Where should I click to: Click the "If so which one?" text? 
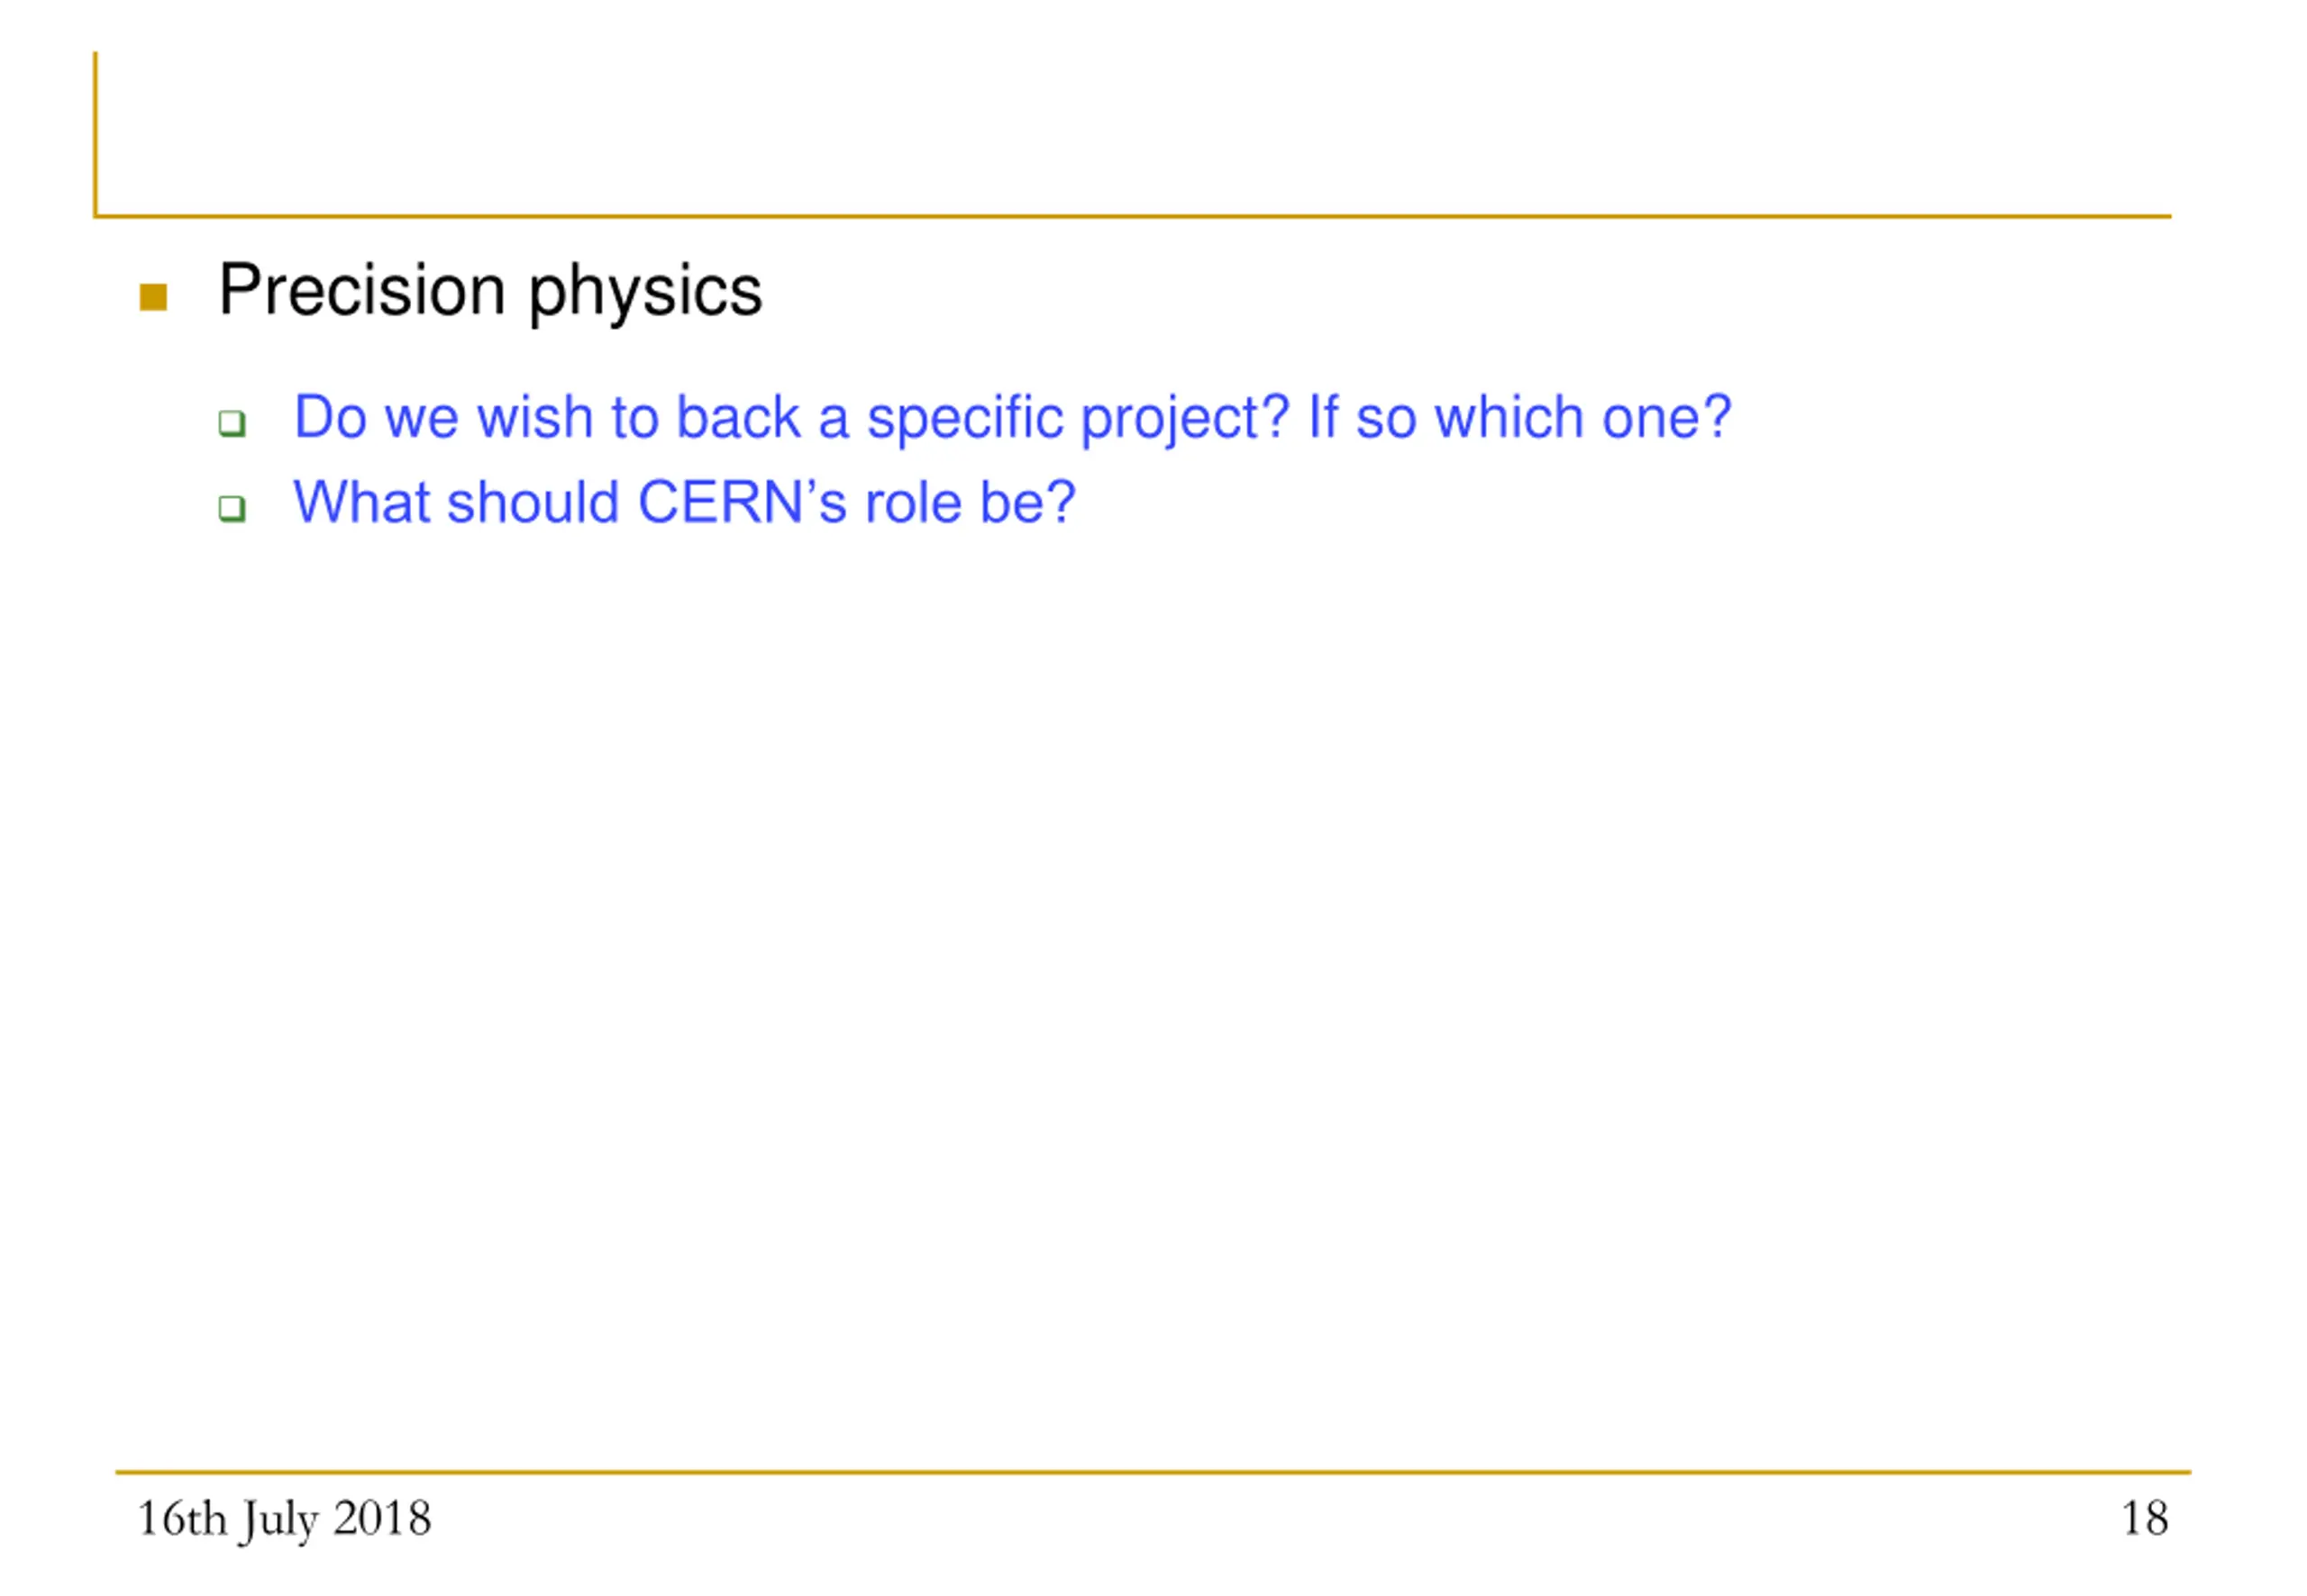coord(1519,416)
